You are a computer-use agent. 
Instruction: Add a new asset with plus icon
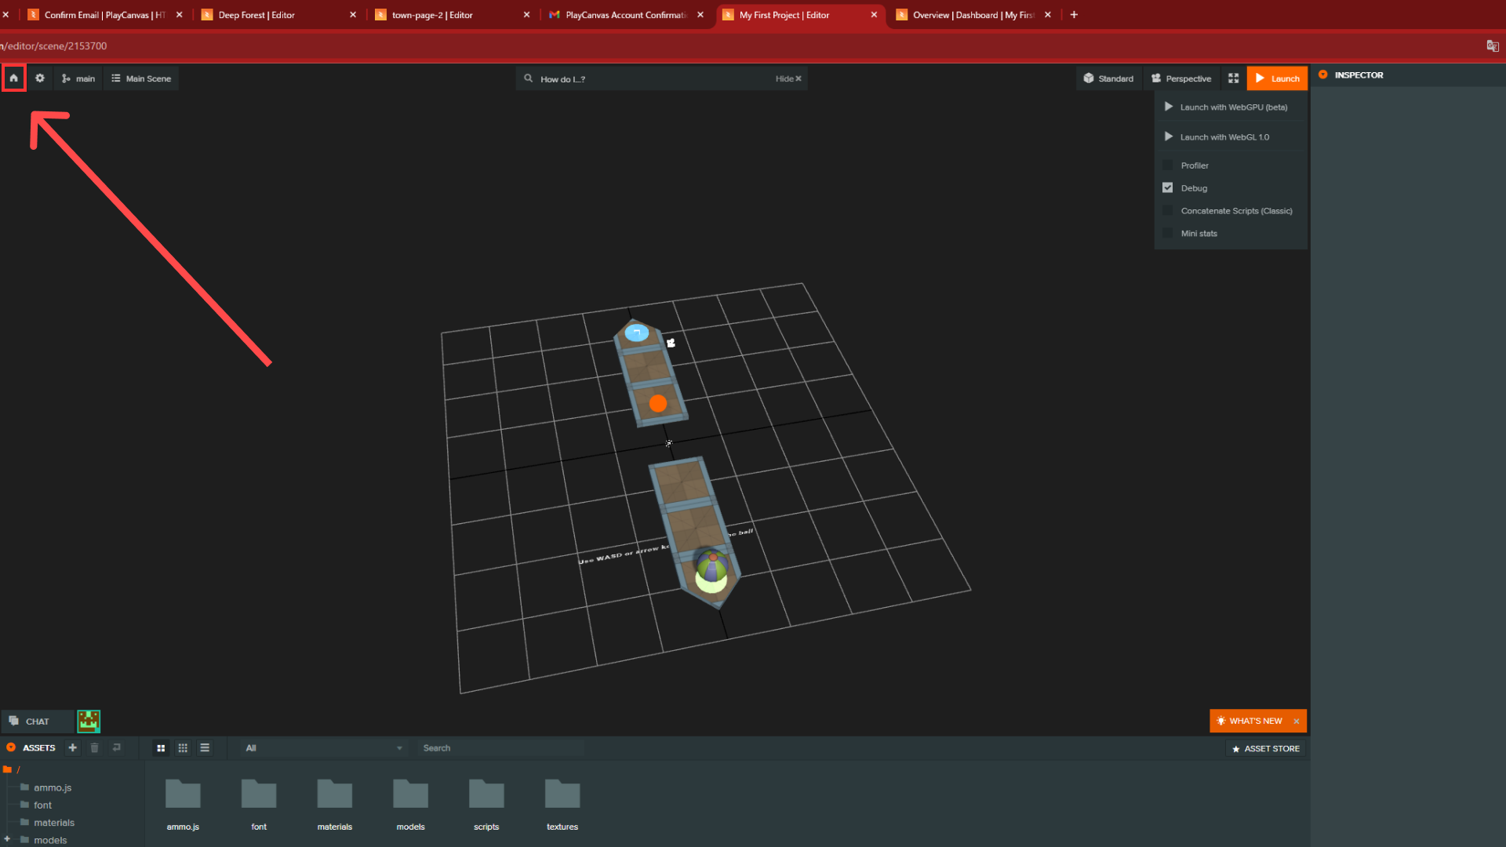(73, 748)
